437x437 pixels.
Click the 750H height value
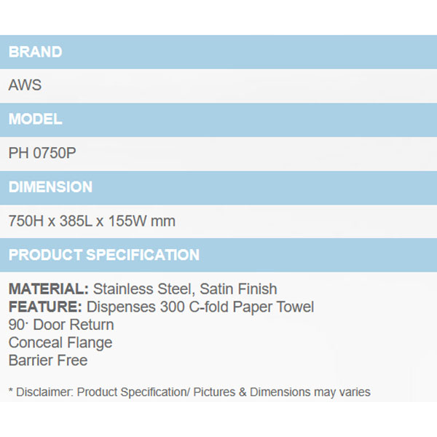click(27, 221)
